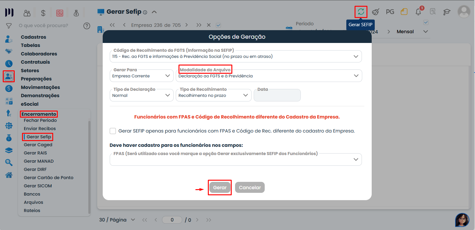Open Gerar Cartão de Ponto
This screenshot has height=230, width=475.
[x=49, y=178]
